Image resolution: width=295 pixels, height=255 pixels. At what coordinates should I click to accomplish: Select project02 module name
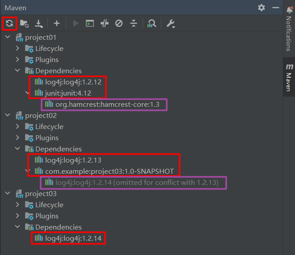[41, 116]
